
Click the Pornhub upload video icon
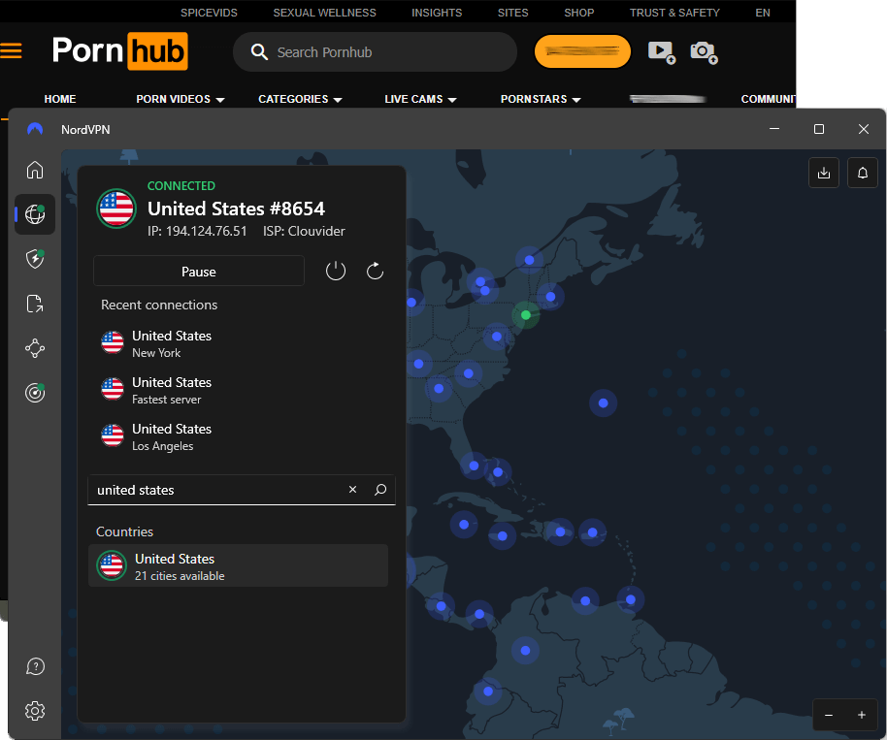[661, 52]
